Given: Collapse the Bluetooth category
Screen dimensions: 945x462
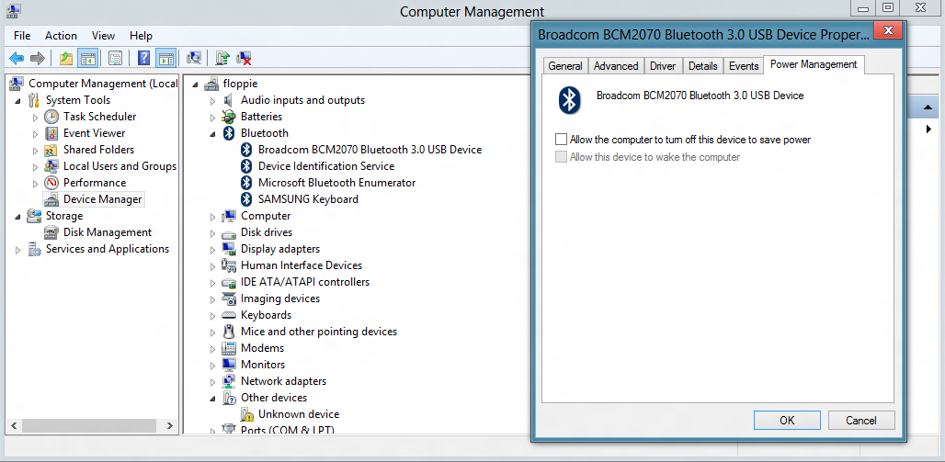Looking at the screenshot, I should pos(212,134).
